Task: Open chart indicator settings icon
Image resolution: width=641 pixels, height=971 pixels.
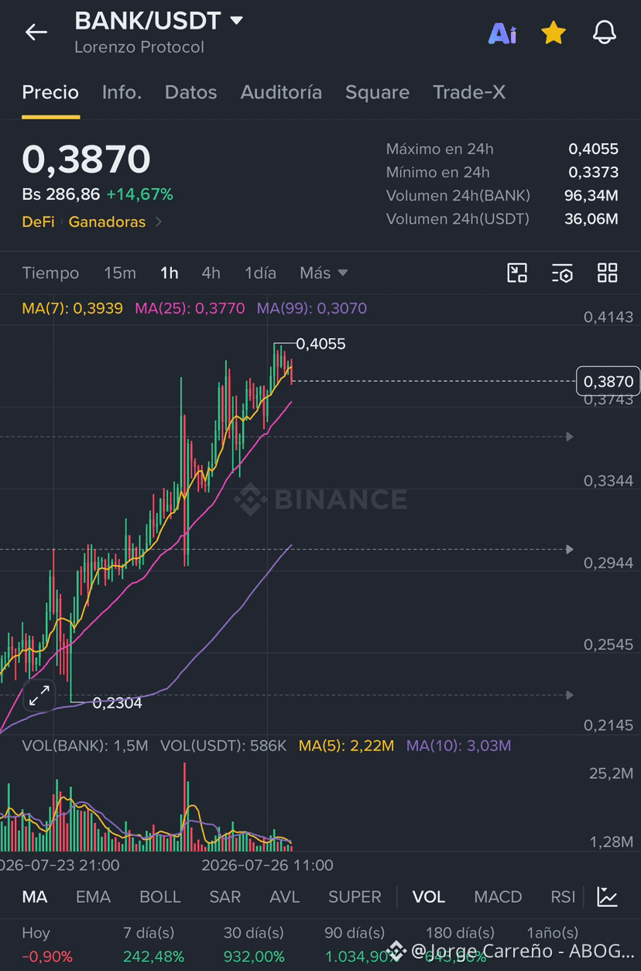Action: coord(562,273)
